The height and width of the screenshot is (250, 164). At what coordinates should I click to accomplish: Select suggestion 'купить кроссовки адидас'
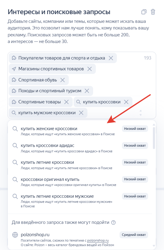point(80,148)
